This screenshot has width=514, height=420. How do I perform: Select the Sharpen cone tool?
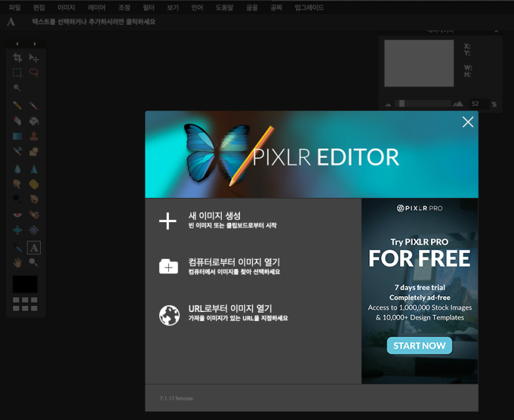point(34,169)
